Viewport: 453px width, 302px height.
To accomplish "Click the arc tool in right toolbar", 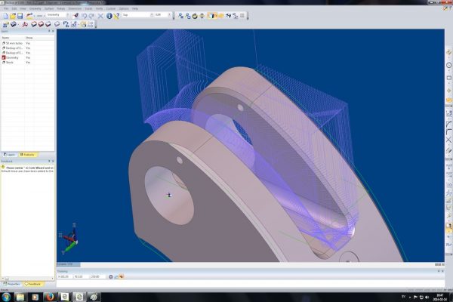I will pos(448,125).
